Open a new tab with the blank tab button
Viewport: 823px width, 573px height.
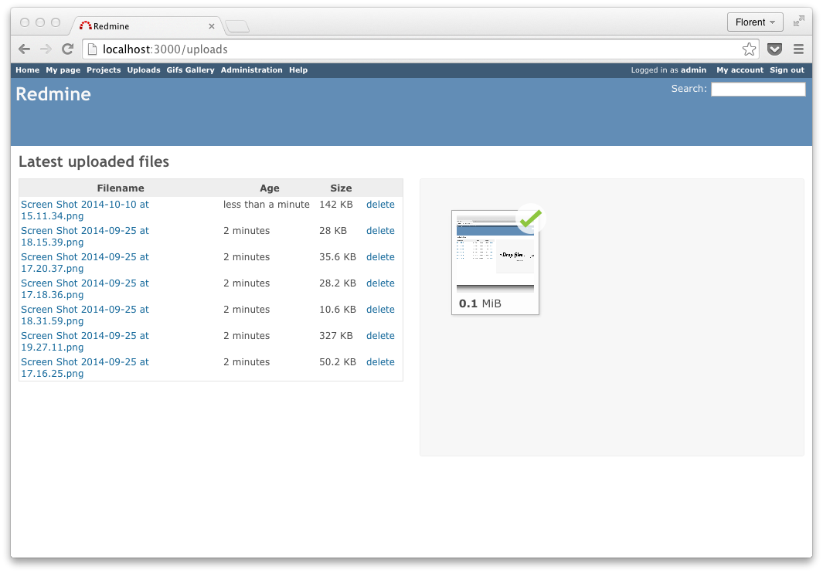pyautogui.click(x=238, y=25)
